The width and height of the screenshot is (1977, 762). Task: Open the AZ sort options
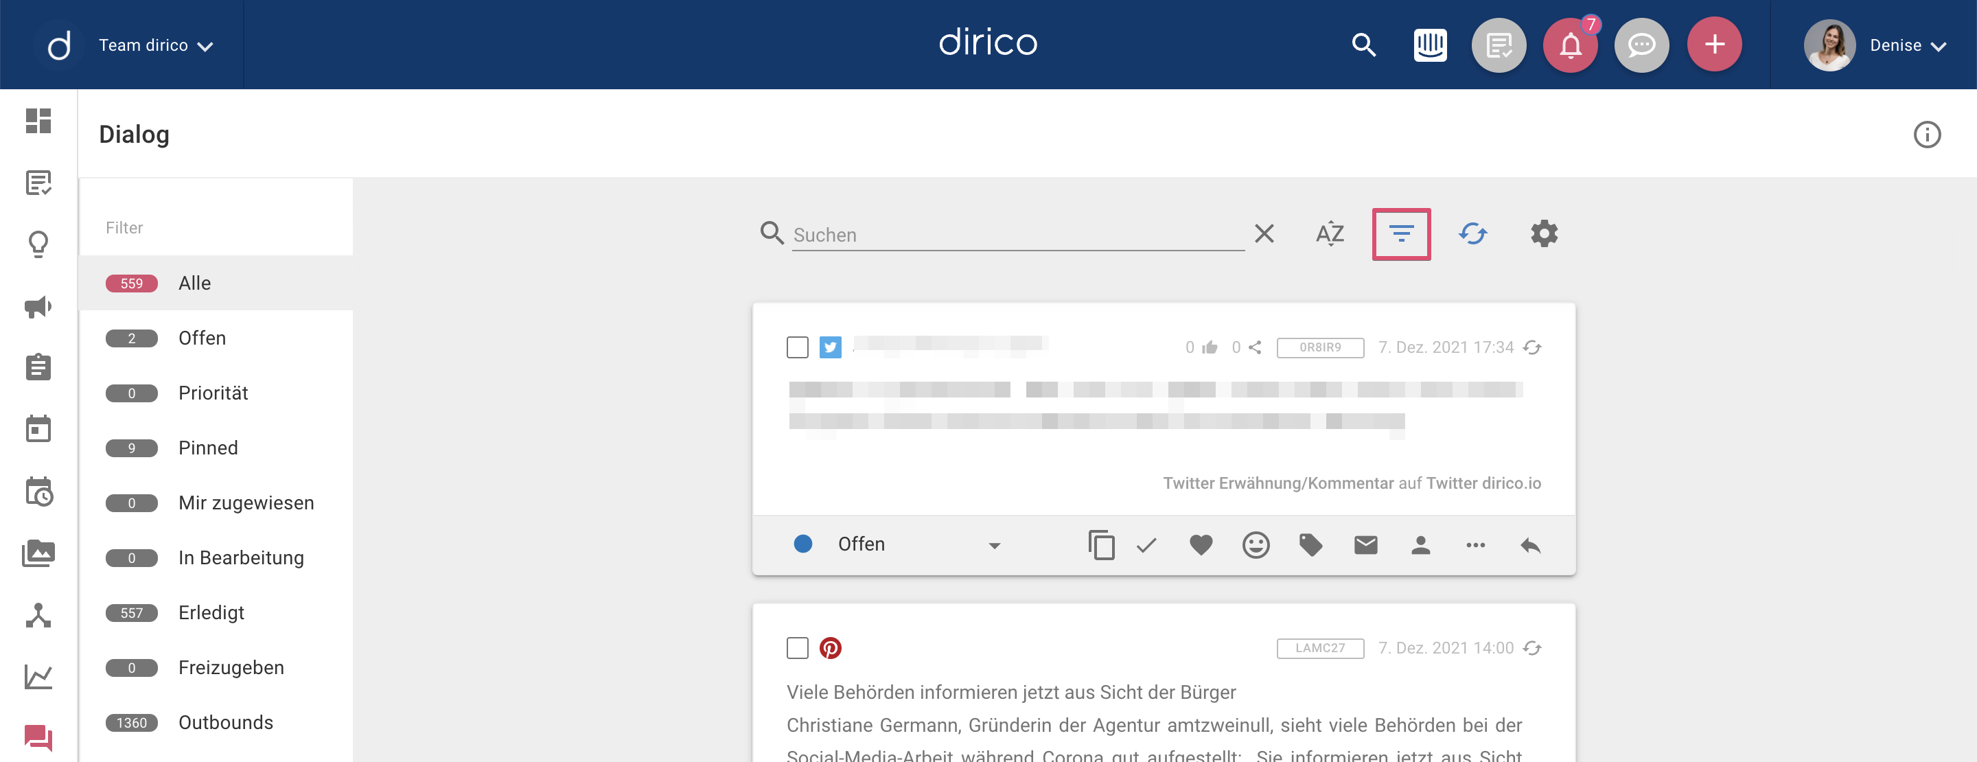point(1330,233)
